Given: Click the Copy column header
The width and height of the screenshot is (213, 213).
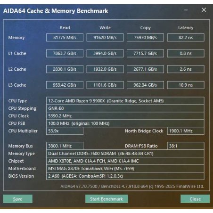Looking at the screenshot, I should tap(145, 28).
